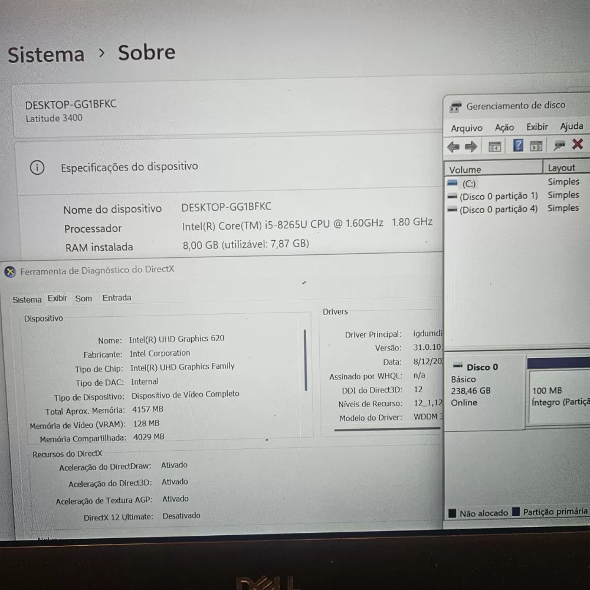Open the Ação menu
This screenshot has height=590, width=590.
[x=504, y=127]
